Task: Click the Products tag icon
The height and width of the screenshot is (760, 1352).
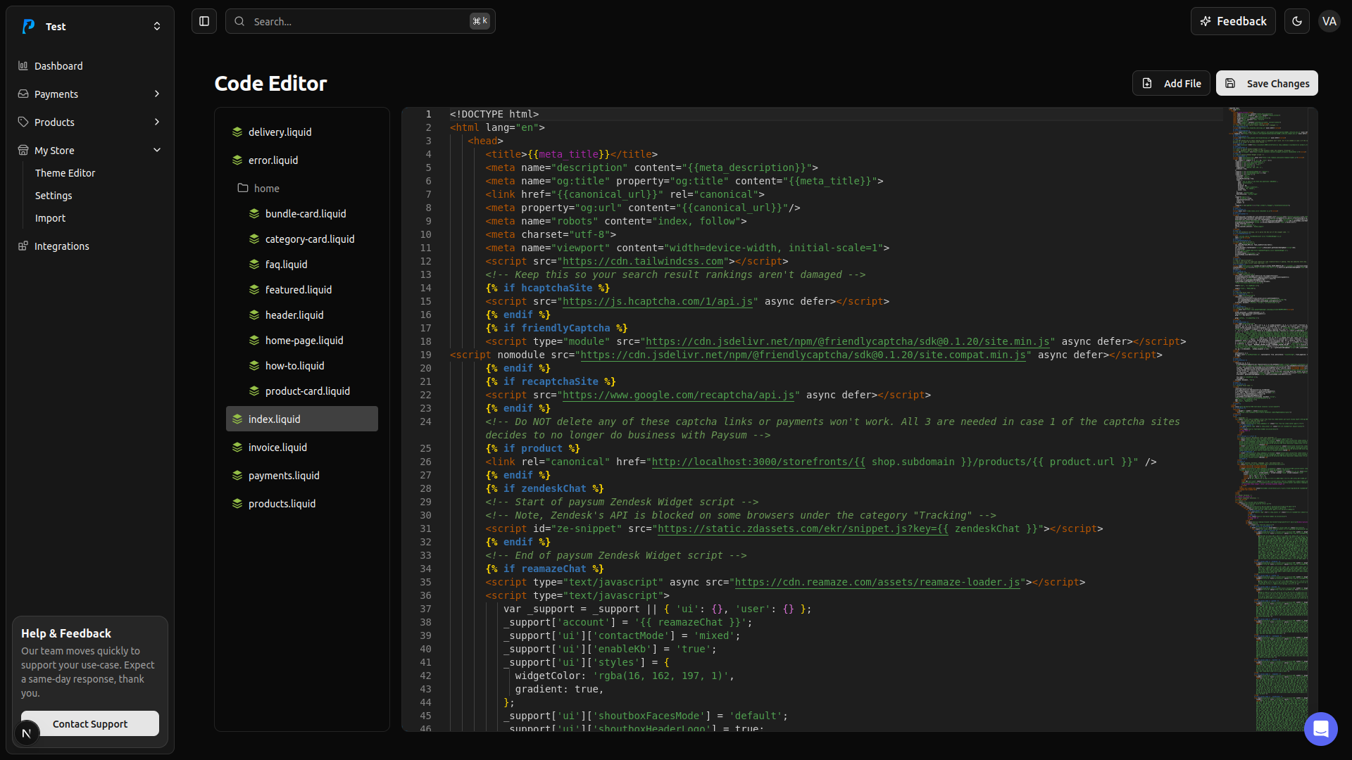Action: pos(23,122)
